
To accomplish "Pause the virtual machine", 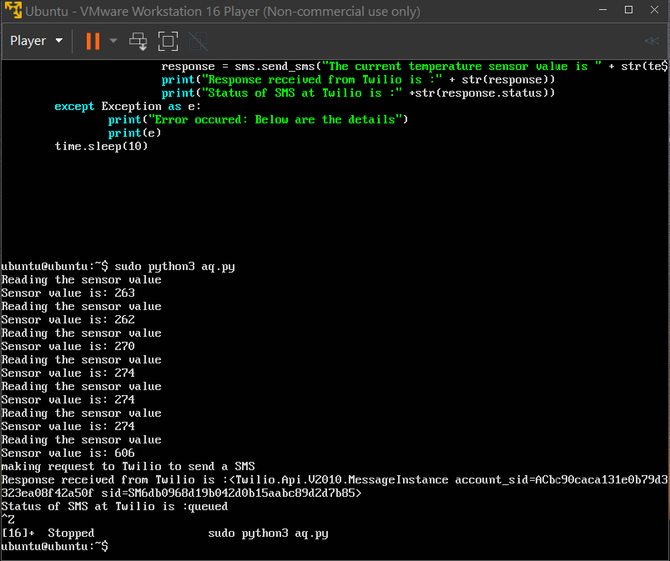I will point(93,42).
